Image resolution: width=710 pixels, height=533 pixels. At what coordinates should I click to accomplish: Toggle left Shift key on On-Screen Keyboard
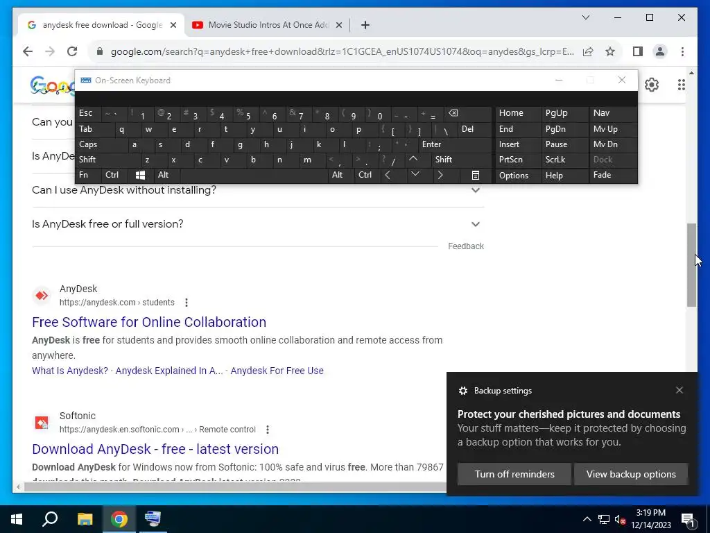[107, 160]
